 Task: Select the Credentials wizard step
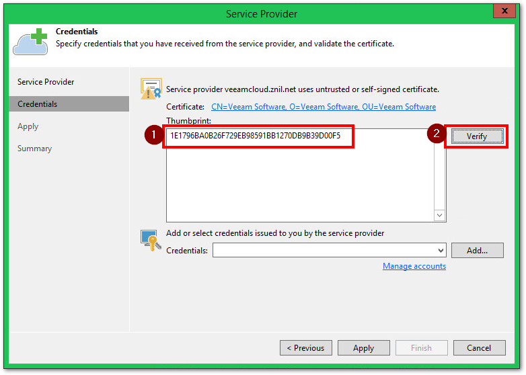(38, 104)
